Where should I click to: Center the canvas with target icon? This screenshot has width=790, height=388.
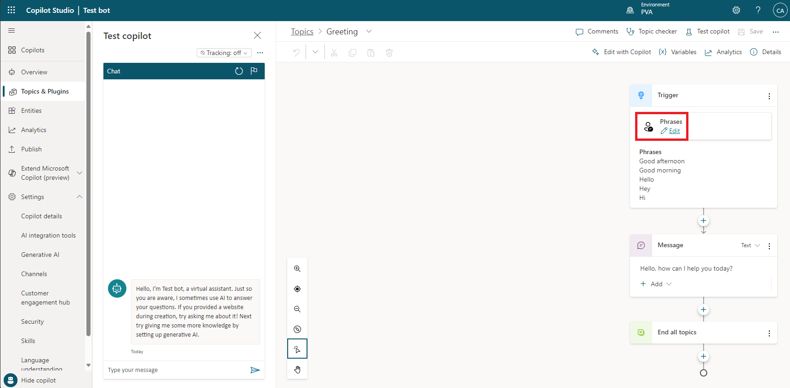297,289
